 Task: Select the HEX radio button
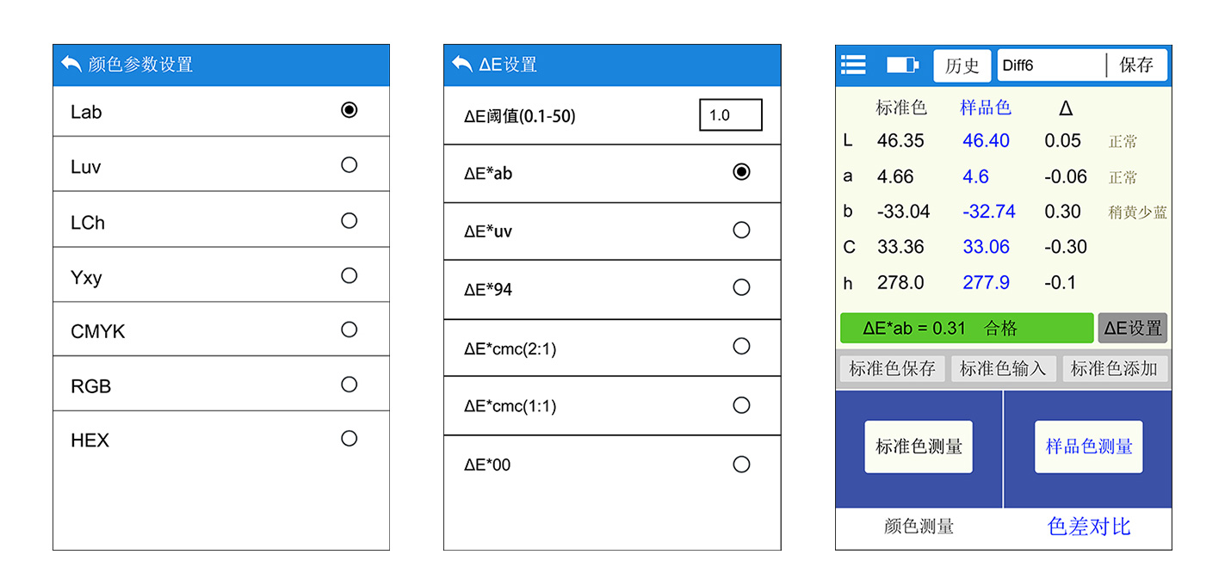coord(349,439)
